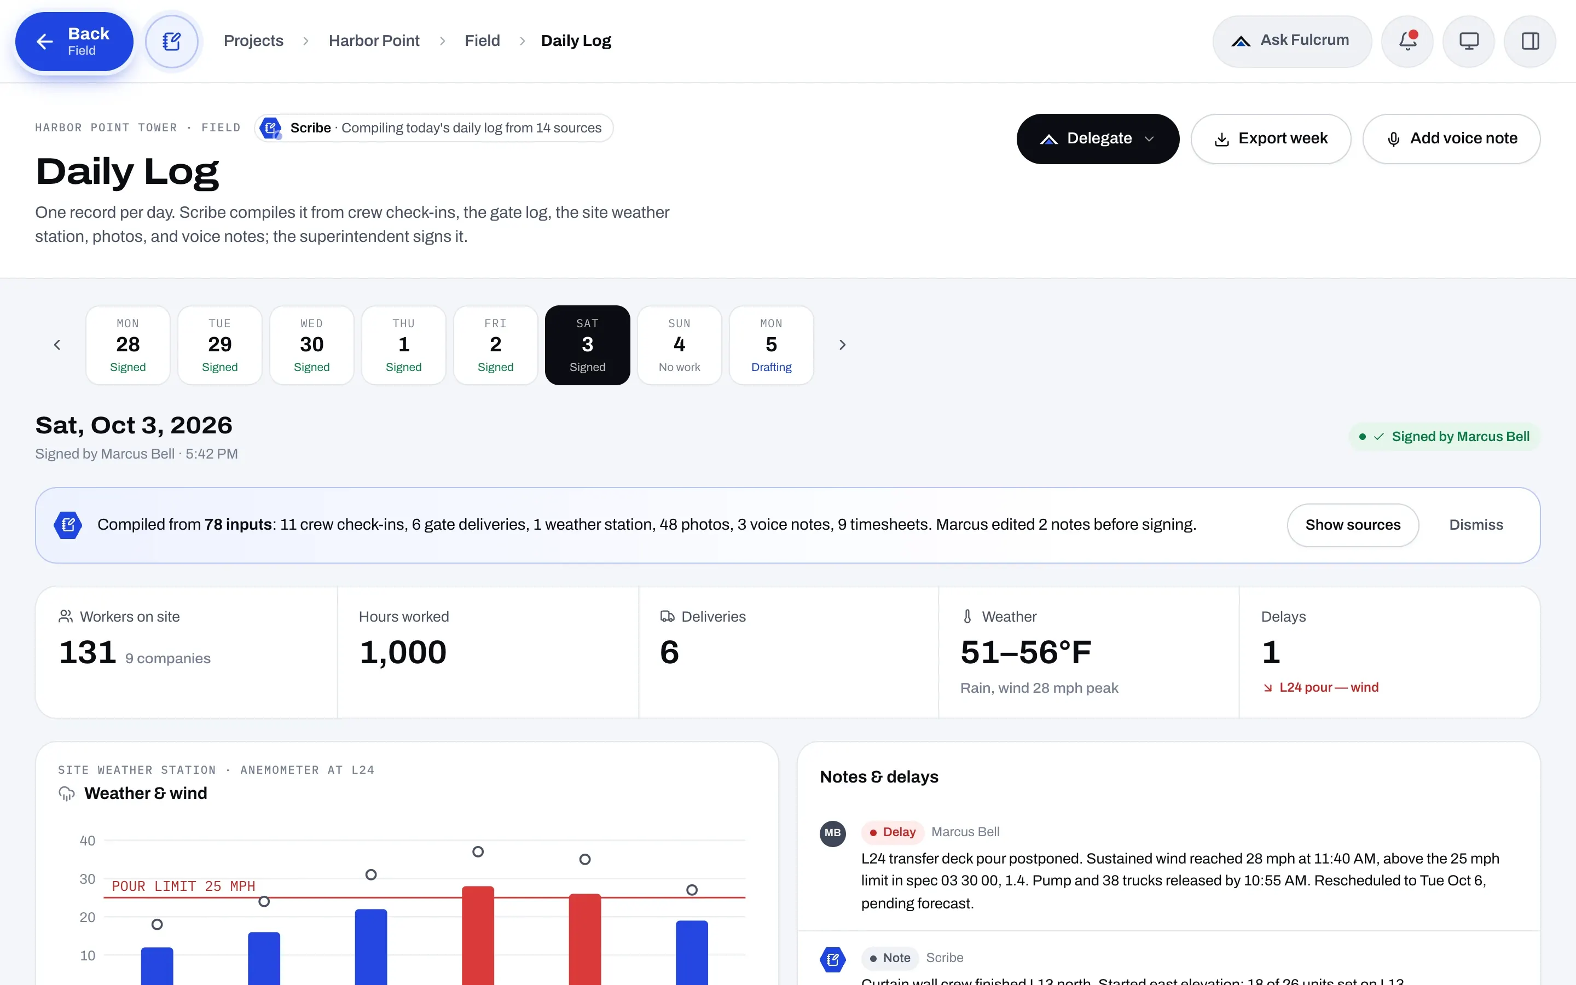This screenshot has height=985, width=1576.
Task: Click the tallest red wind bar
Action: point(478,935)
